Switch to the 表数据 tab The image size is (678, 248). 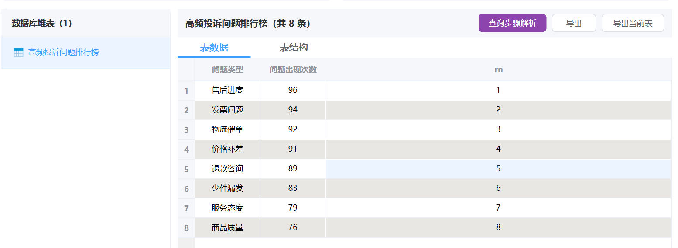tap(214, 48)
